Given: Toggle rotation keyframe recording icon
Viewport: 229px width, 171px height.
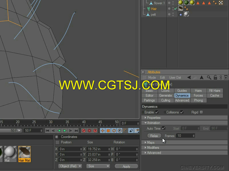Looking at the screenshot, I should 114,131.
